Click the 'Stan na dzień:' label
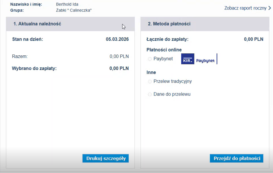The height and width of the screenshot is (173, 273). click(x=28, y=39)
